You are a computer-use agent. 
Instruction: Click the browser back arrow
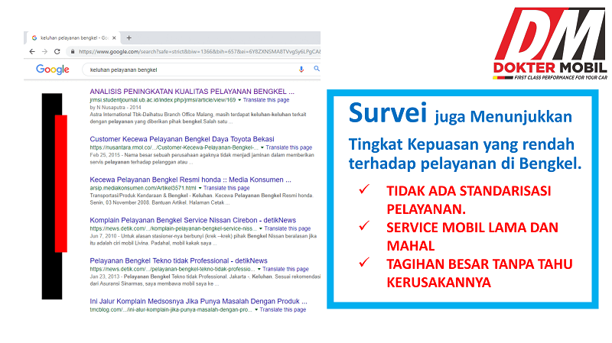coord(32,51)
